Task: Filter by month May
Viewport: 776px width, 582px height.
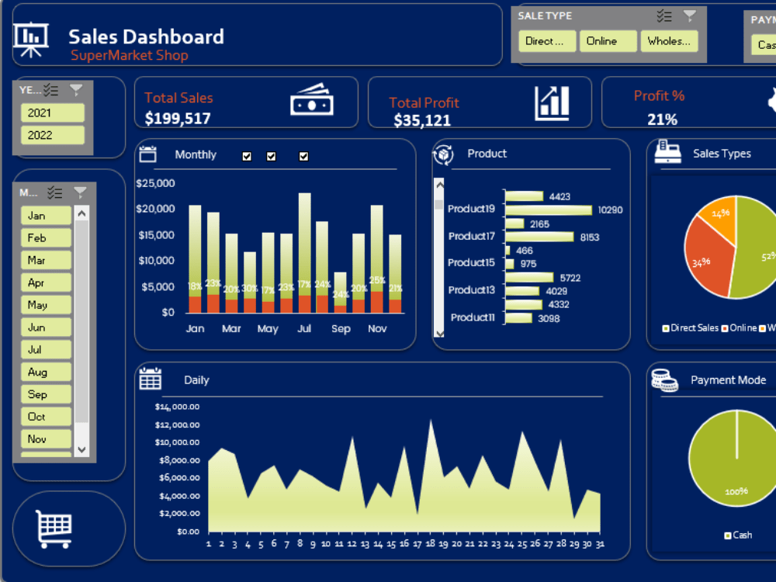Action: 46,305
